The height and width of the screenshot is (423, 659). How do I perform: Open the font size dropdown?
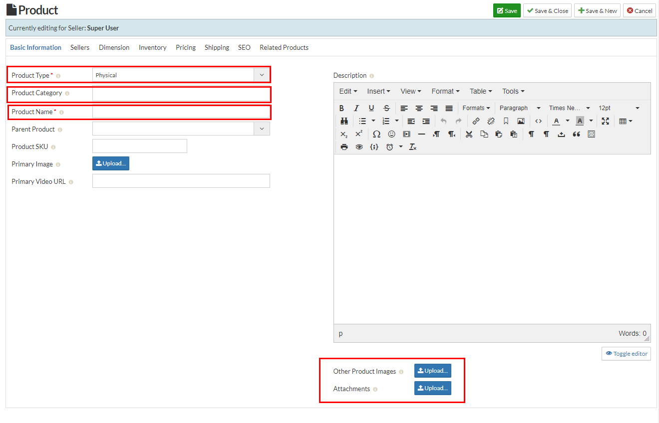tap(619, 108)
